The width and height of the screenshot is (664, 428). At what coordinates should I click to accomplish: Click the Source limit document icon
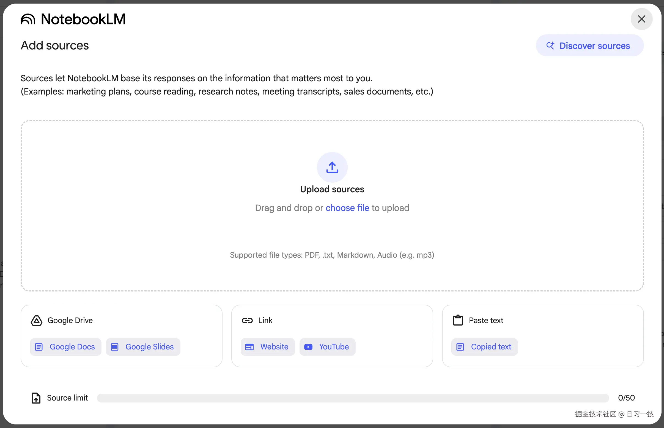pyautogui.click(x=36, y=398)
